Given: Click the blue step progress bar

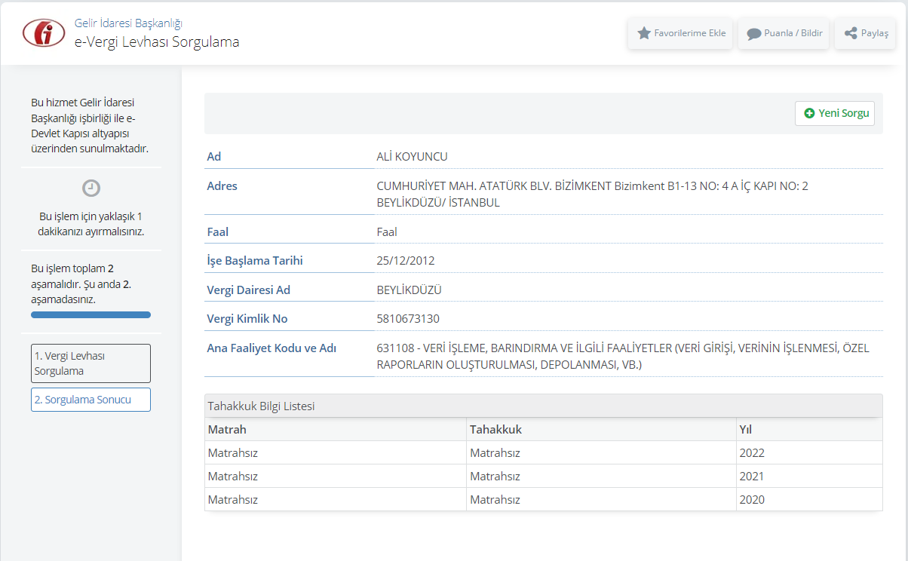Looking at the screenshot, I should (90, 314).
